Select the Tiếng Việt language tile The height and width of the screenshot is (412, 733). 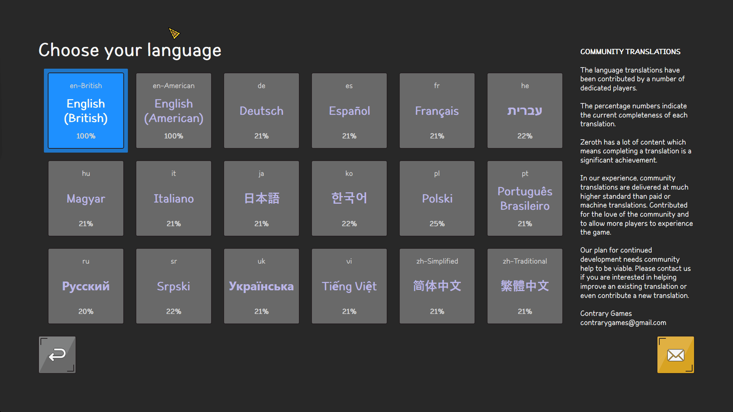click(349, 286)
